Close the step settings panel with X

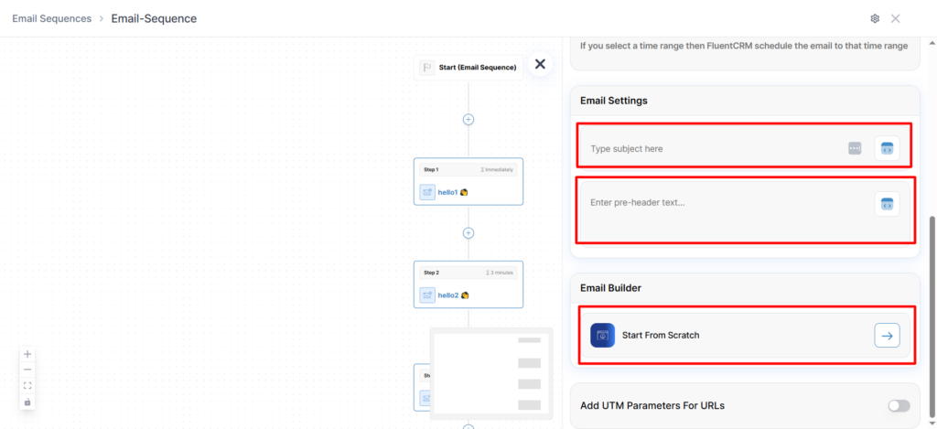pos(540,64)
